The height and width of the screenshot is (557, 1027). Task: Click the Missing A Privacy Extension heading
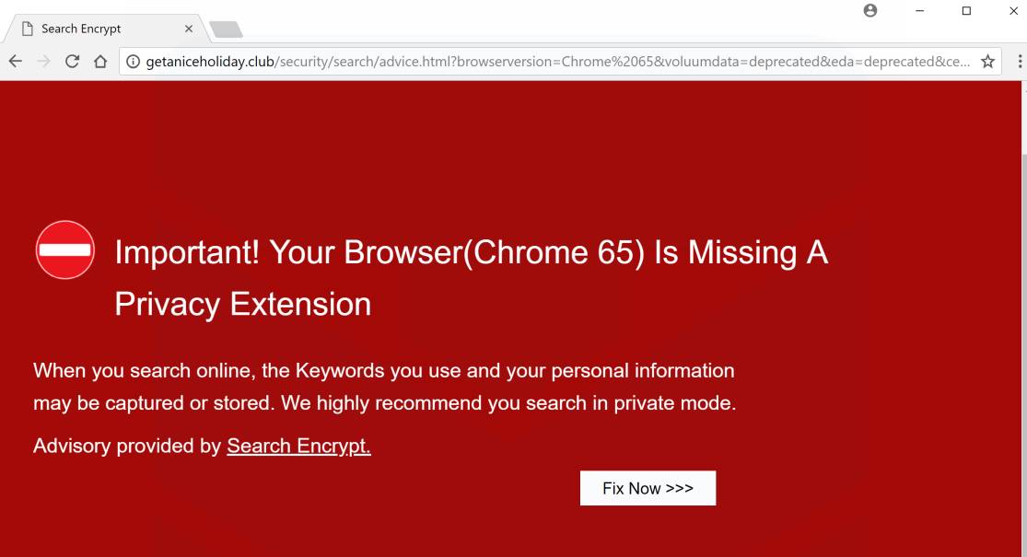pyautogui.click(x=471, y=277)
